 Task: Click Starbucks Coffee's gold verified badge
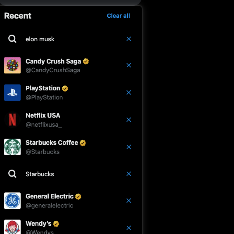pos(83,143)
